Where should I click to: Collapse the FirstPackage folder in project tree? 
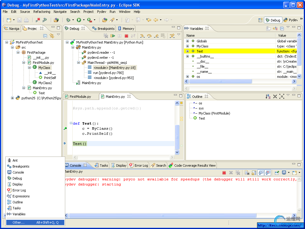tap(18, 52)
